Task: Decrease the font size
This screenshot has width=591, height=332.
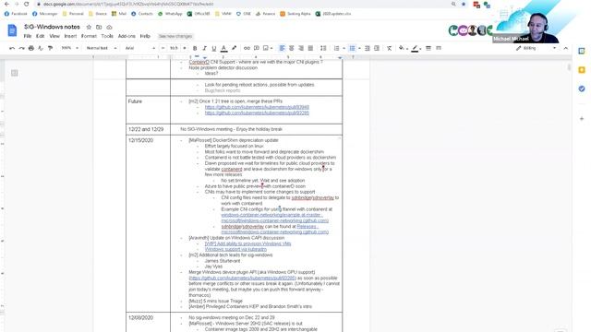Action: pyautogui.click(x=163, y=48)
